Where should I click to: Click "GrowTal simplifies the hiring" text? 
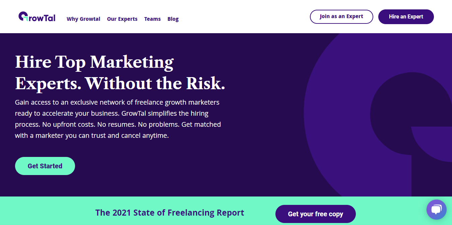click(165, 113)
